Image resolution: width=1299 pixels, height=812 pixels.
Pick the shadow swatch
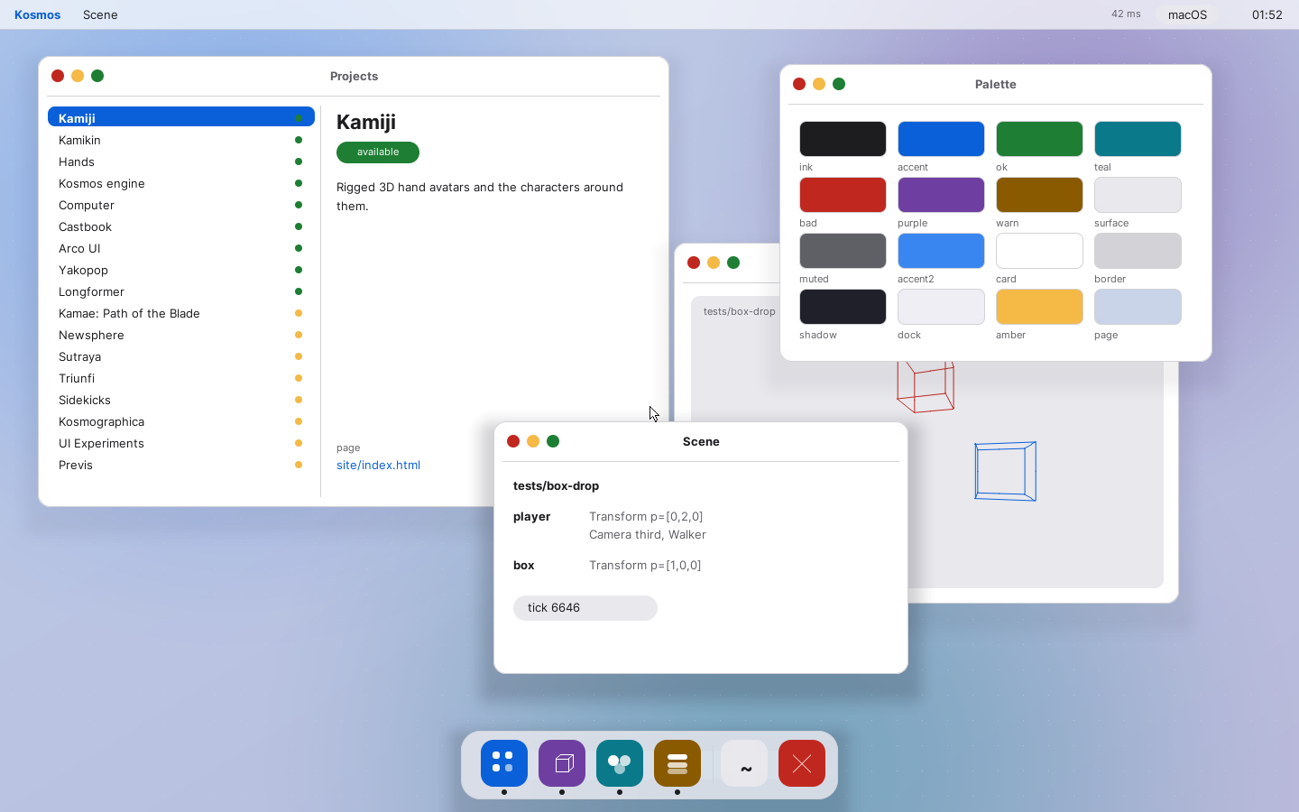click(x=843, y=307)
